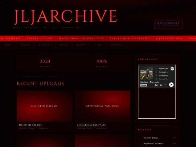
Task: Click the Preview badge in Spotify player
Action: 143,85
